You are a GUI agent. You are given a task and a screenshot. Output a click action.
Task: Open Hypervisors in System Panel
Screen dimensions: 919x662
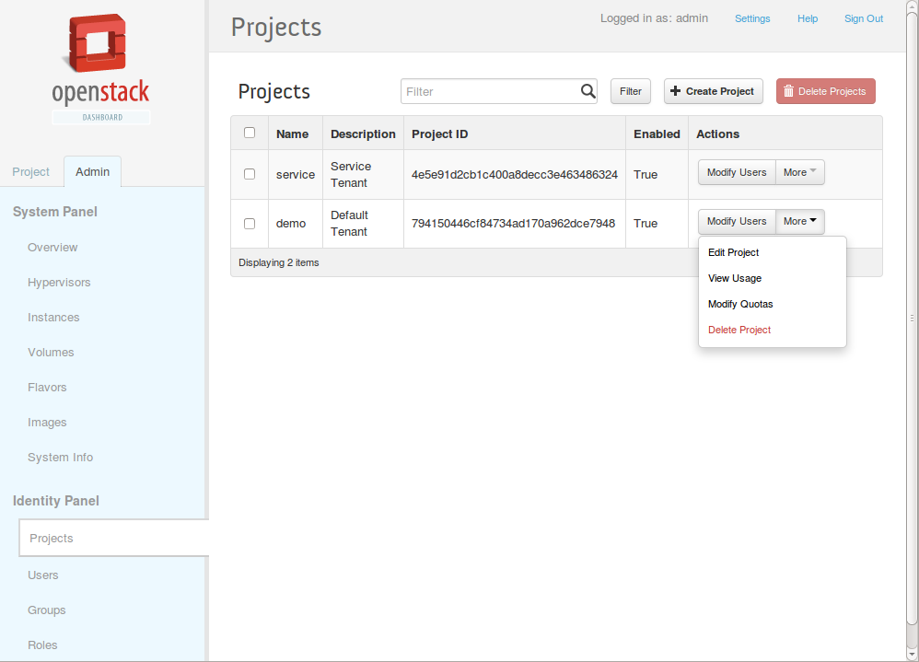tap(59, 283)
